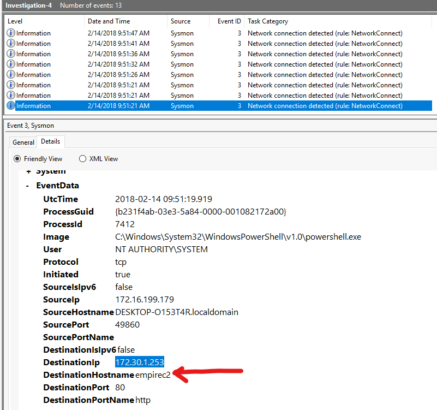Click the UtcTime value 2018-02-14 09:51:19.919
Viewport: 437px width, 410px height.
(164, 199)
